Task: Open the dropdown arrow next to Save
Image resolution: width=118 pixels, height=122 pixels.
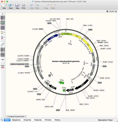Action: click(20, 5)
